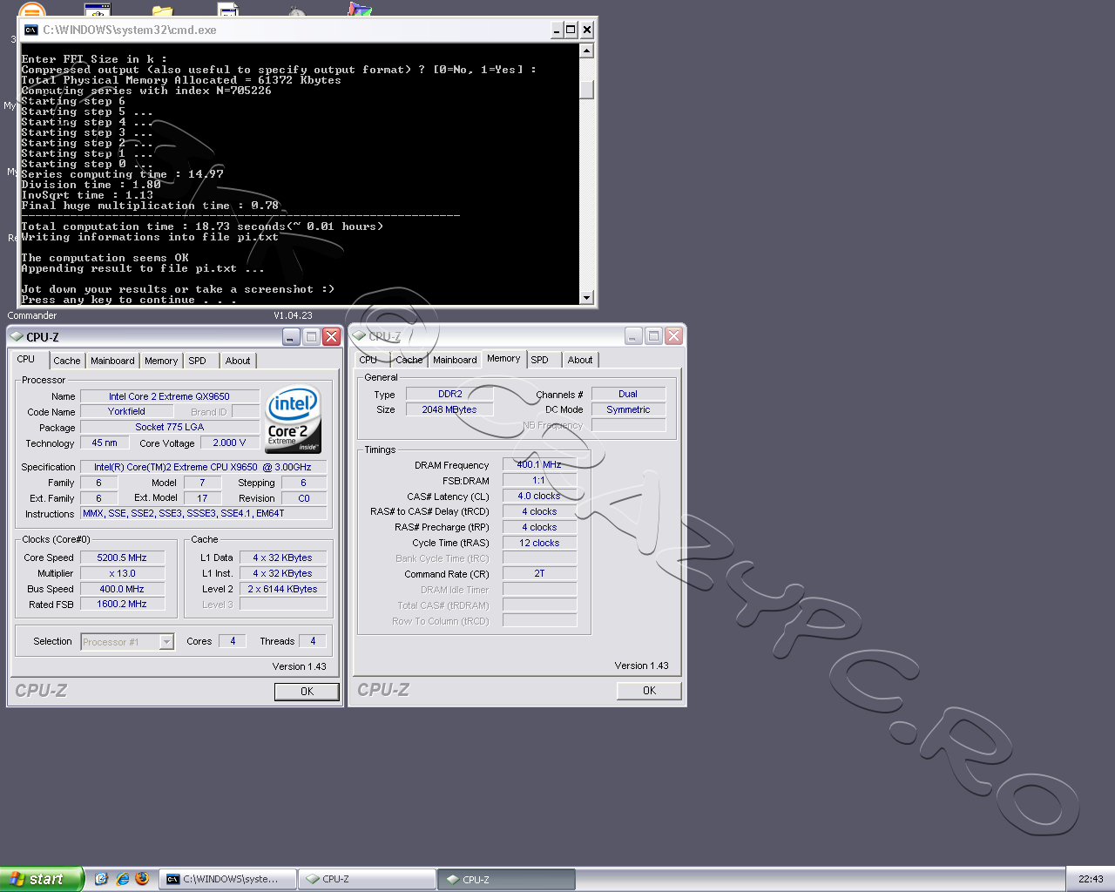
Task: Click the L1 Inst. cache value
Action: coord(282,573)
